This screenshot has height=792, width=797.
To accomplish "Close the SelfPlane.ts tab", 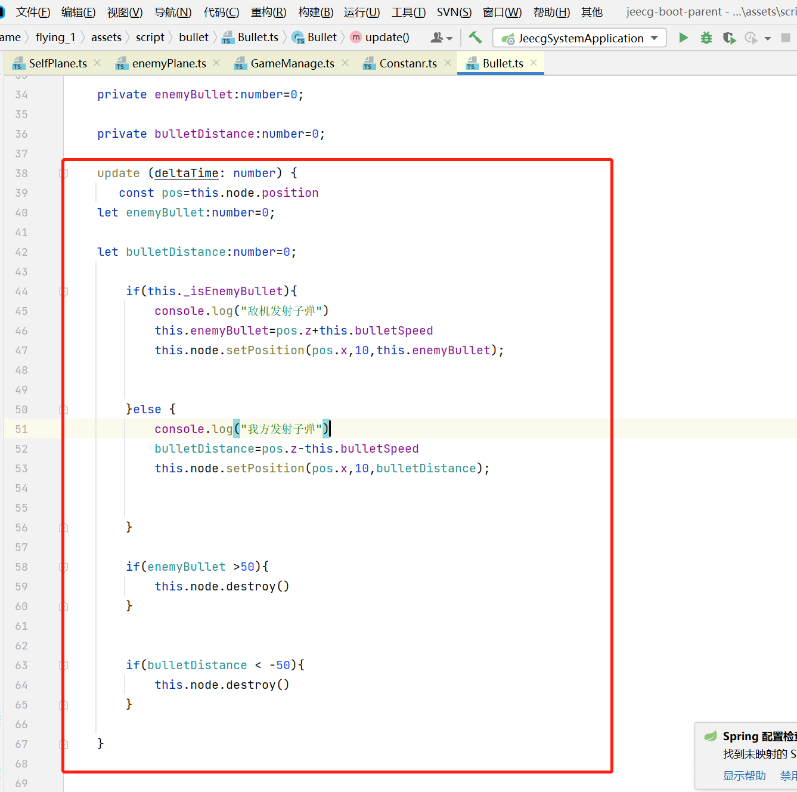I will 97,63.
